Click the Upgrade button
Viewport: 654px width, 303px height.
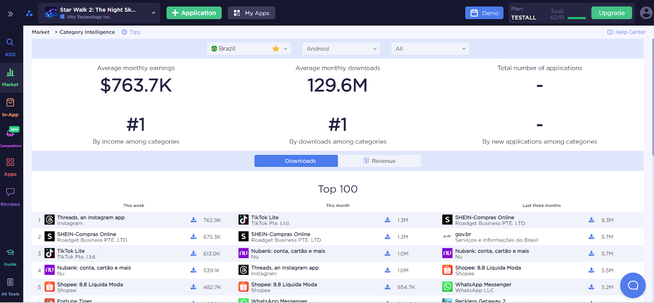611,13
